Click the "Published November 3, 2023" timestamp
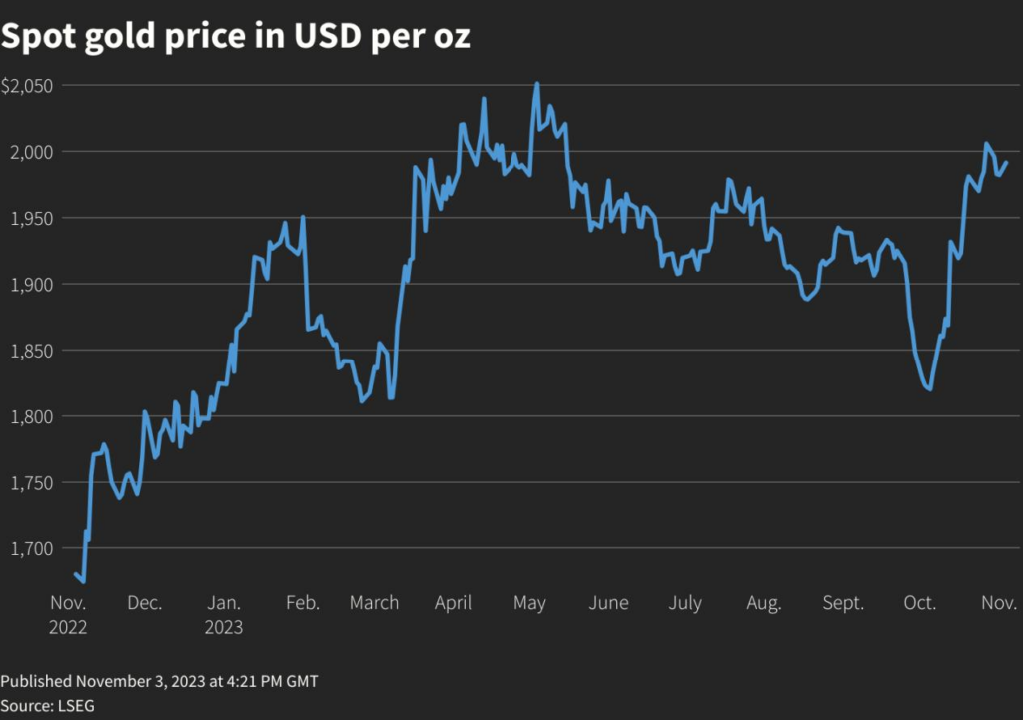This screenshot has height=720, width=1023. pyautogui.click(x=159, y=681)
